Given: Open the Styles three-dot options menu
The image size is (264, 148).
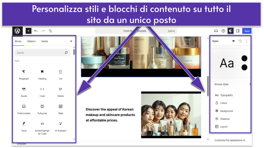Looking at the screenshot, I should coord(247,41).
